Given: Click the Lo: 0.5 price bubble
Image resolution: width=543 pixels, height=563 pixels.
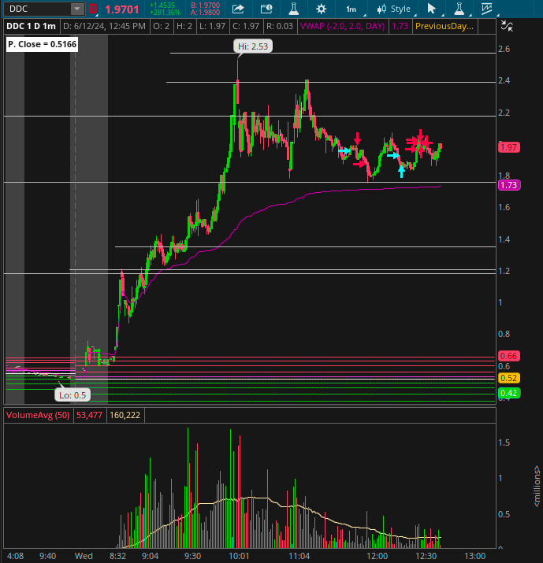Looking at the screenshot, I should click(73, 395).
